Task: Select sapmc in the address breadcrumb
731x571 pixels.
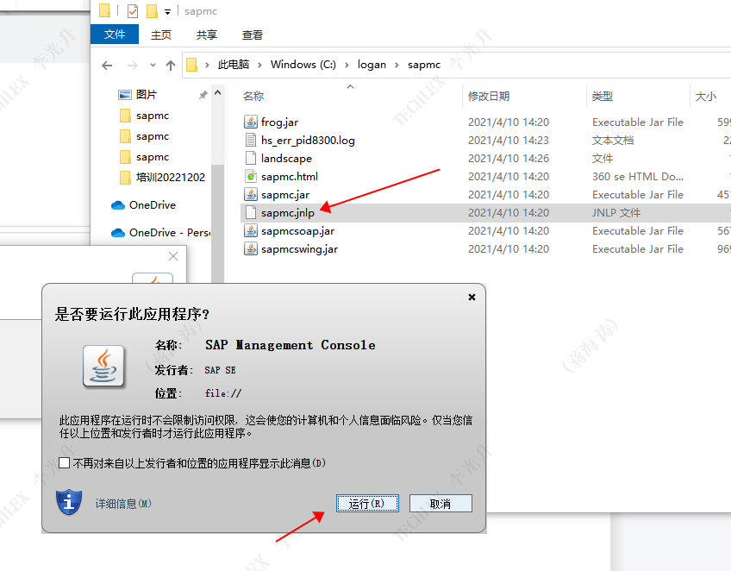Action: click(424, 65)
